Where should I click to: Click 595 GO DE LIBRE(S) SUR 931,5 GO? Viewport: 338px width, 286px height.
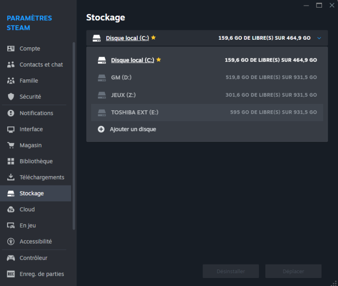(273, 112)
